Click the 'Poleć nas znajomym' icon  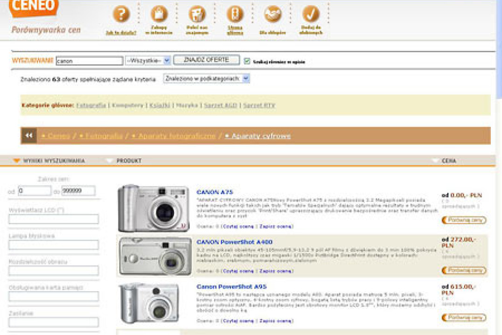point(197,14)
